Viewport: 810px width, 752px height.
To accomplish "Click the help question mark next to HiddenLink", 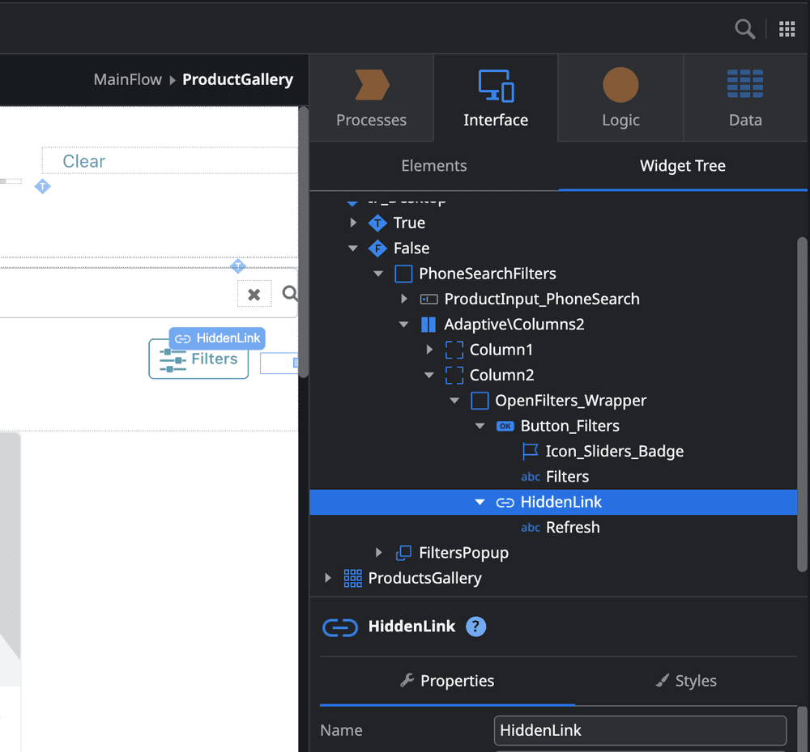I will [475, 627].
